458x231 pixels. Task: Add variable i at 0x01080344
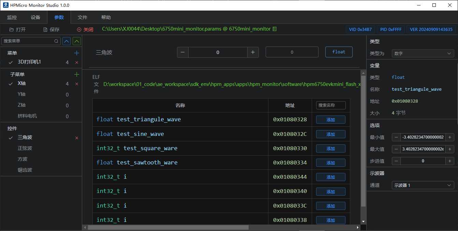click(x=331, y=177)
